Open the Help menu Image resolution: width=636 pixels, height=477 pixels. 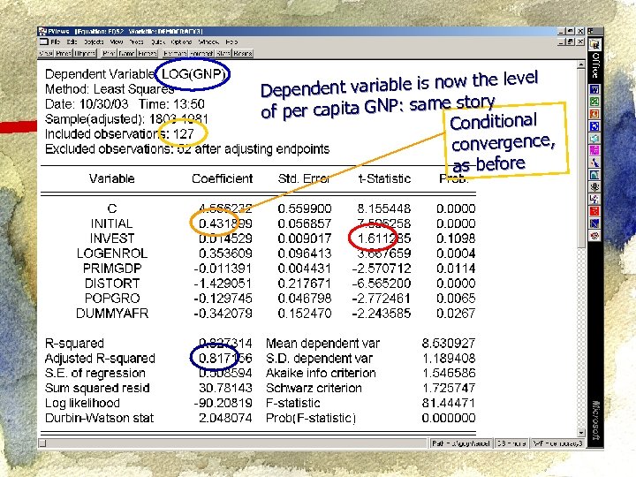coord(231,42)
